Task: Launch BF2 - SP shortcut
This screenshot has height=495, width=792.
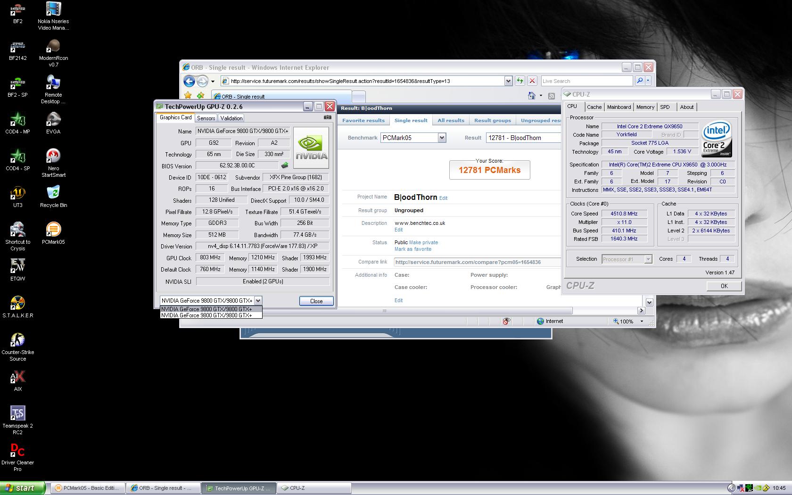Action: (x=17, y=87)
